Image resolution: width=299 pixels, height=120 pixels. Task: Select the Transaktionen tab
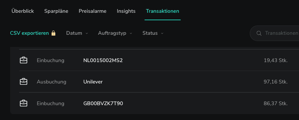[x=162, y=11]
